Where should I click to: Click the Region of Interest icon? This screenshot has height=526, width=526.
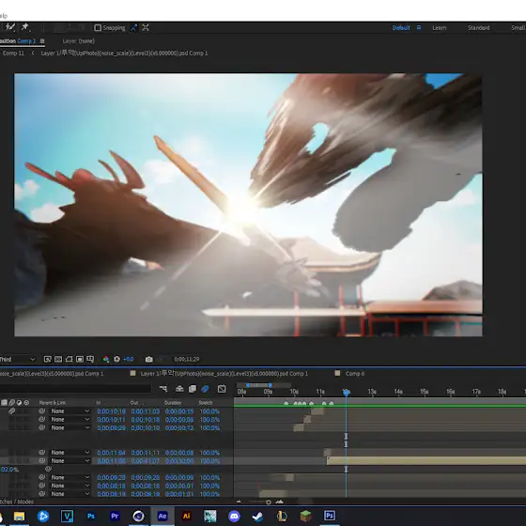pos(80,359)
